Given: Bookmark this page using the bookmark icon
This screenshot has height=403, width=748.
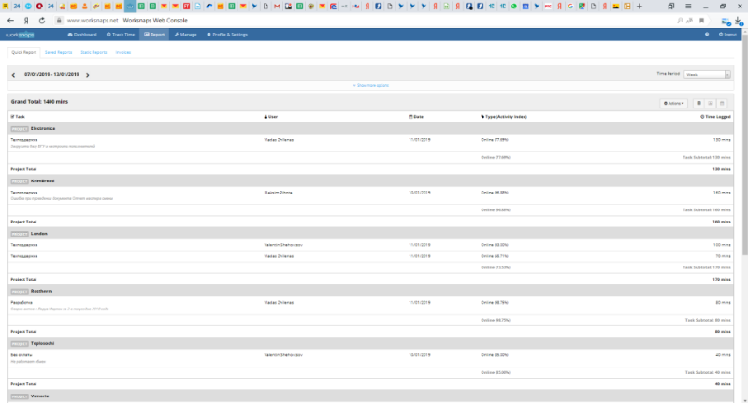Looking at the screenshot, I should [x=702, y=19].
